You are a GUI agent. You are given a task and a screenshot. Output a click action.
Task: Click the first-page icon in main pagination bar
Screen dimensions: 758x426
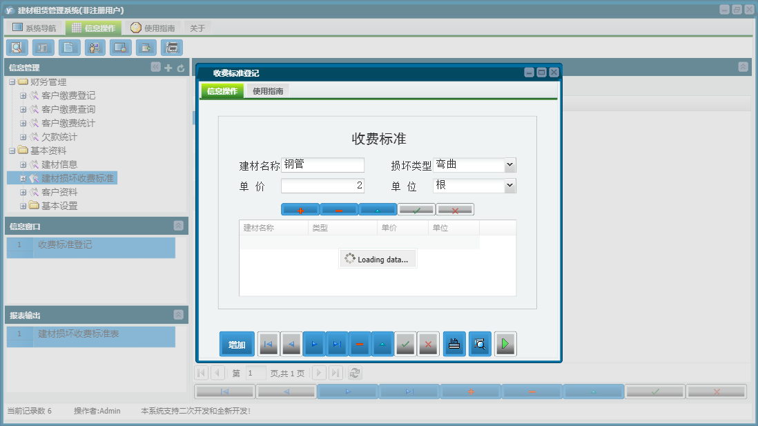(202, 373)
